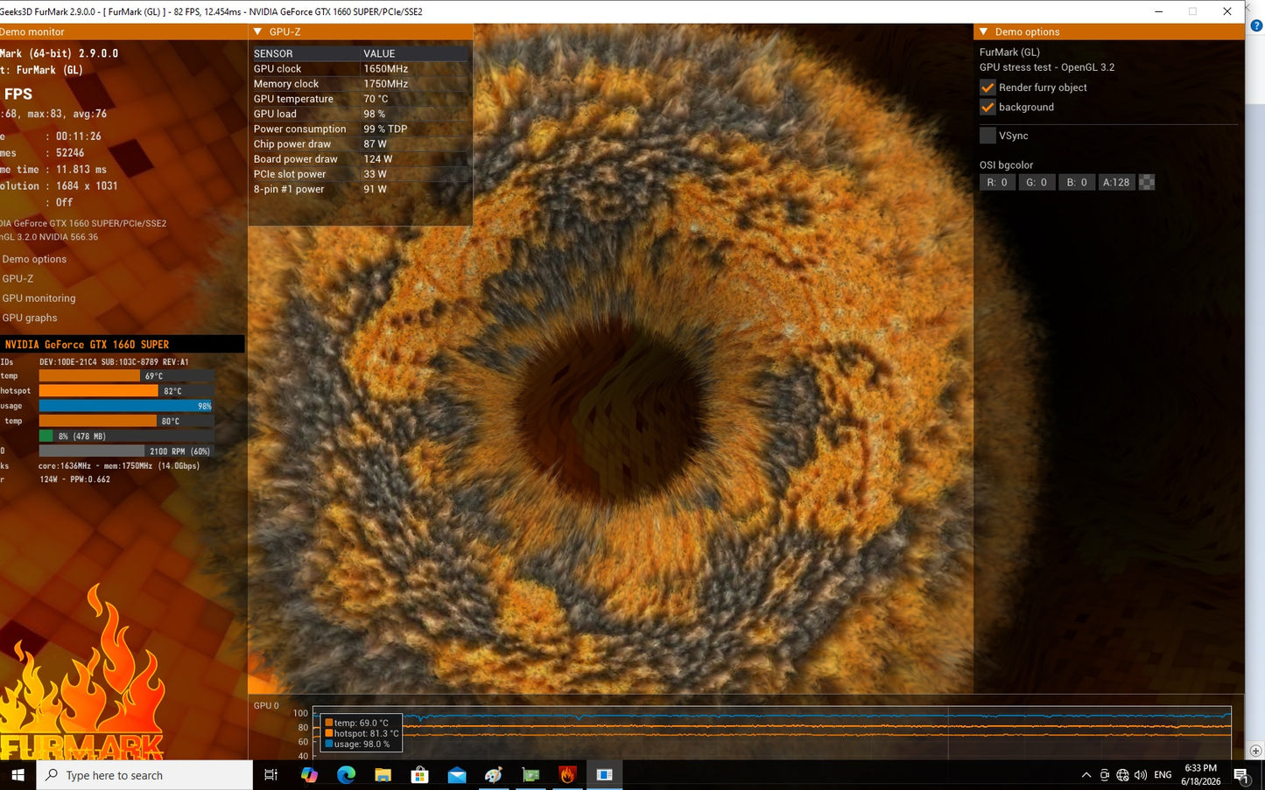Open Demo options in the monitor menu
The height and width of the screenshot is (790, 1265).
(x=34, y=259)
